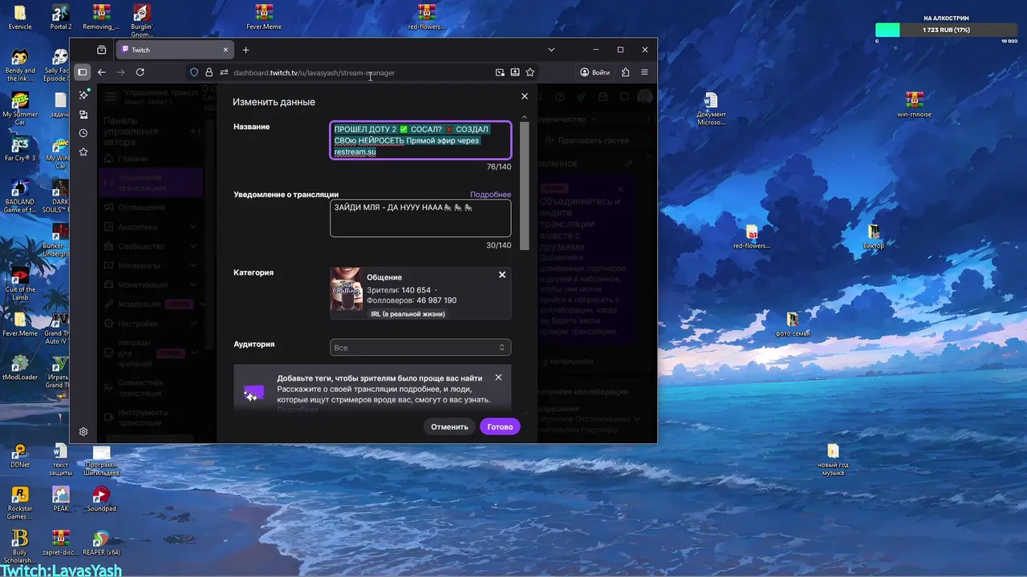Viewport: 1027px width, 577px height.
Task: Select Документ Microsoft Word file
Action: 711,109
